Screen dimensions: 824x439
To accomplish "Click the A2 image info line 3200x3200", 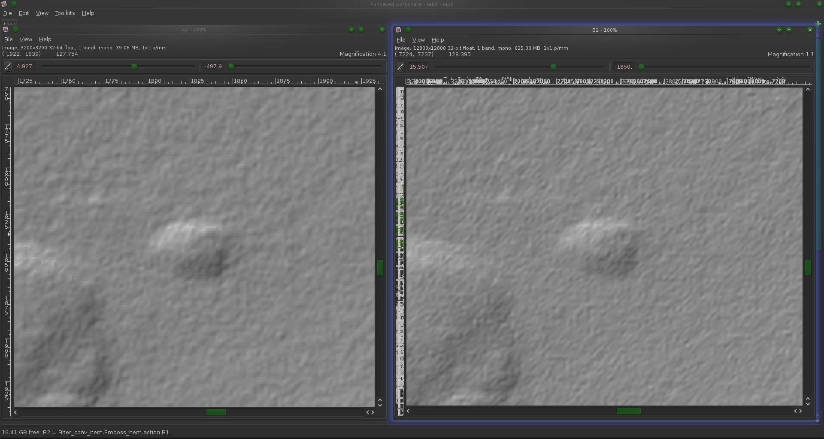I will click(84, 48).
